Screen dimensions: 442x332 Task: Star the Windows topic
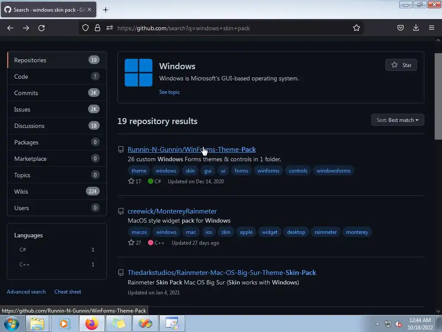(401, 65)
